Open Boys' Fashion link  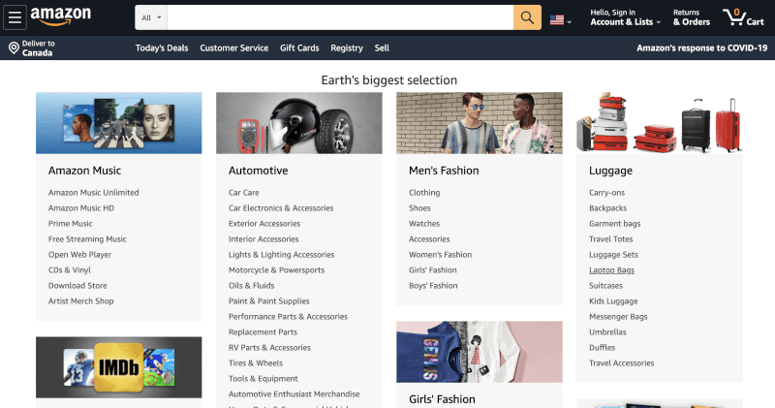click(433, 285)
